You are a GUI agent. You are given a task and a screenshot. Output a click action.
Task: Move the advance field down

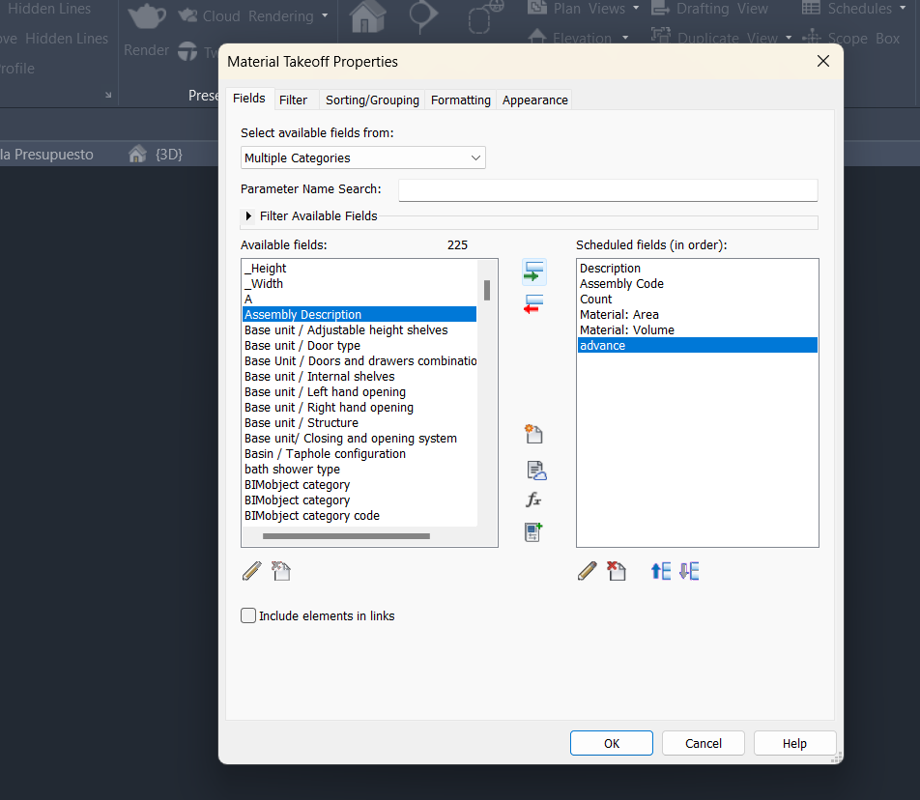click(688, 570)
